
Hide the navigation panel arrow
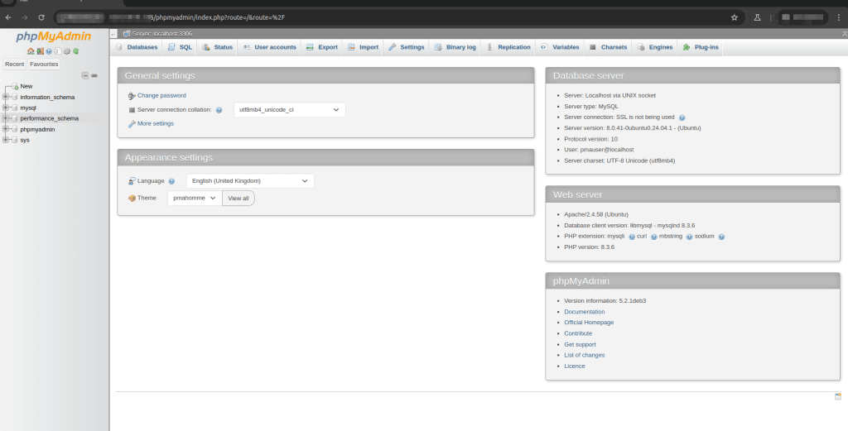(113, 33)
